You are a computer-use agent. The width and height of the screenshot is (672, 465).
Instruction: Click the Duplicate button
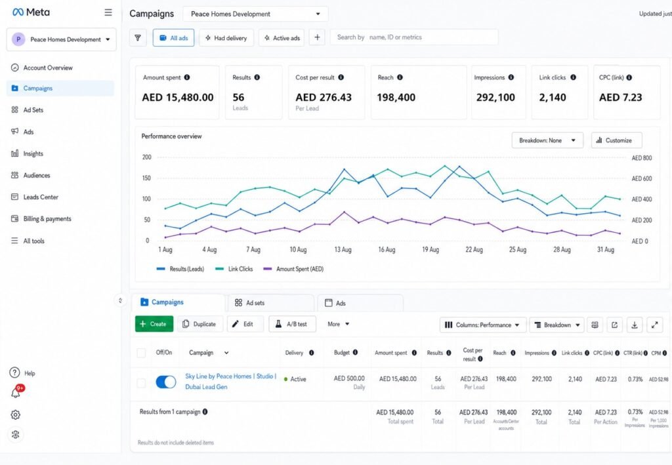click(200, 324)
